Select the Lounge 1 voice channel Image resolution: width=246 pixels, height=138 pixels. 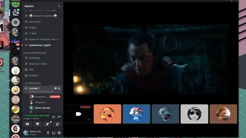click(42, 89)
